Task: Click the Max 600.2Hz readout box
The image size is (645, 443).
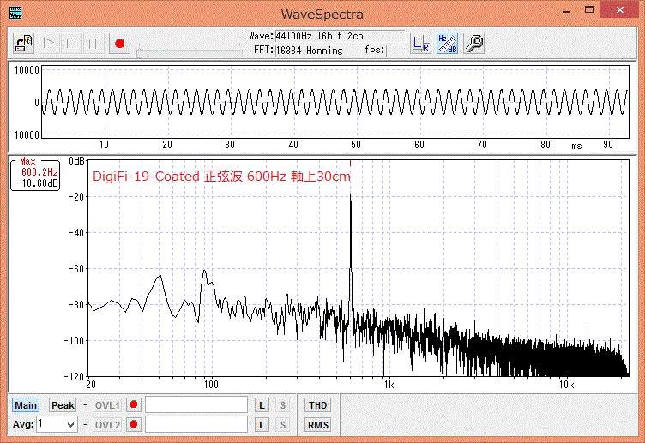Action: [x=36, y=173]
